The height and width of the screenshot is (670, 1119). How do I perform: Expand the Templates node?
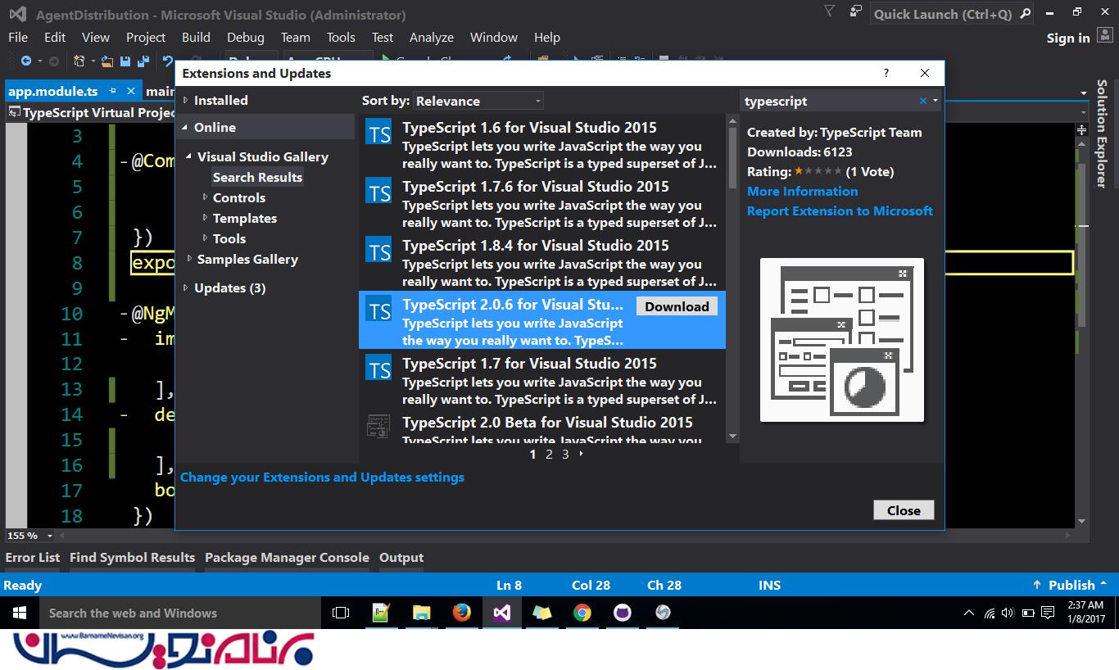point(205,218)
